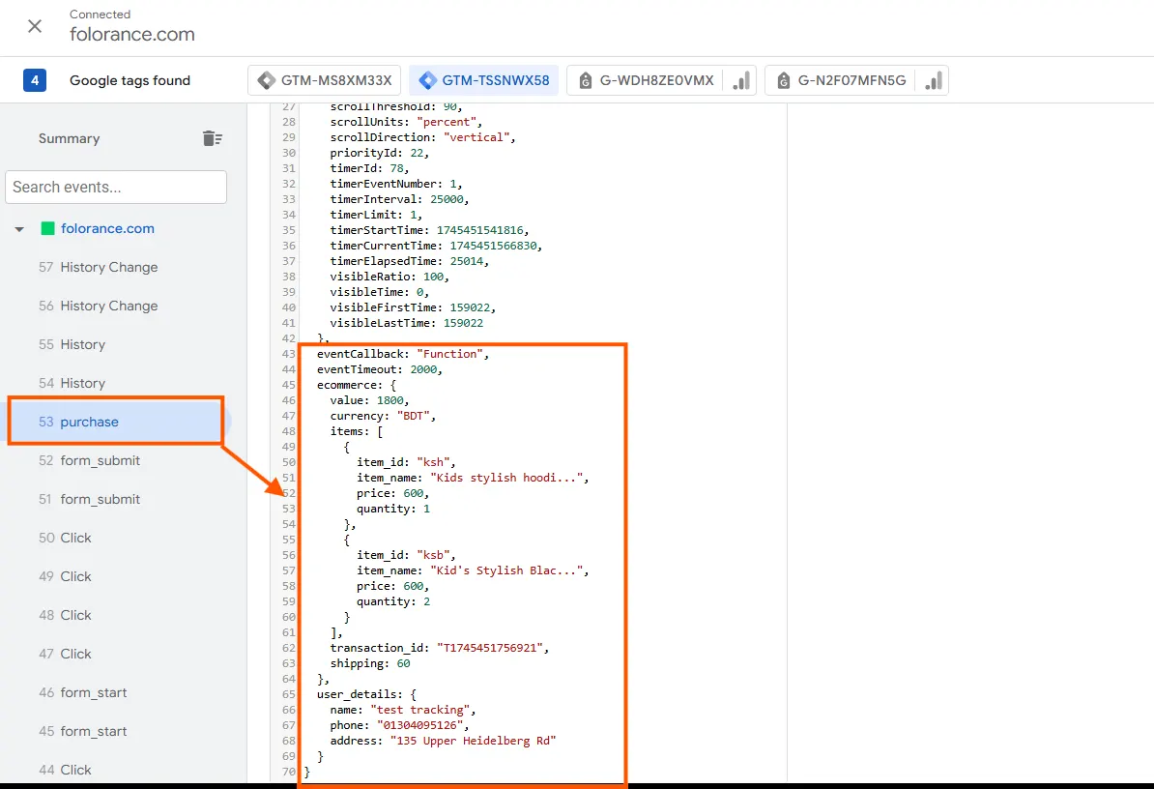Open the Summary view
Image resolution: width=1154 pixels, height=789 pixels.
coord(70,138)
